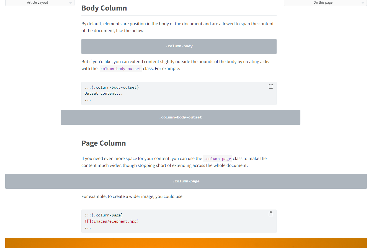Click the 'Outset content...' code line

click(104, 94)
